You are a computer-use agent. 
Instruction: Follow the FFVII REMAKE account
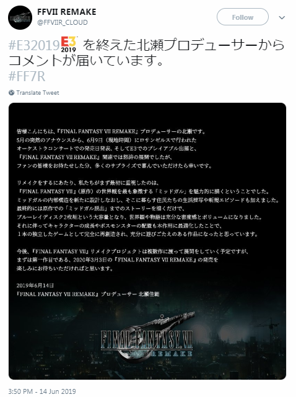[242, 17]
